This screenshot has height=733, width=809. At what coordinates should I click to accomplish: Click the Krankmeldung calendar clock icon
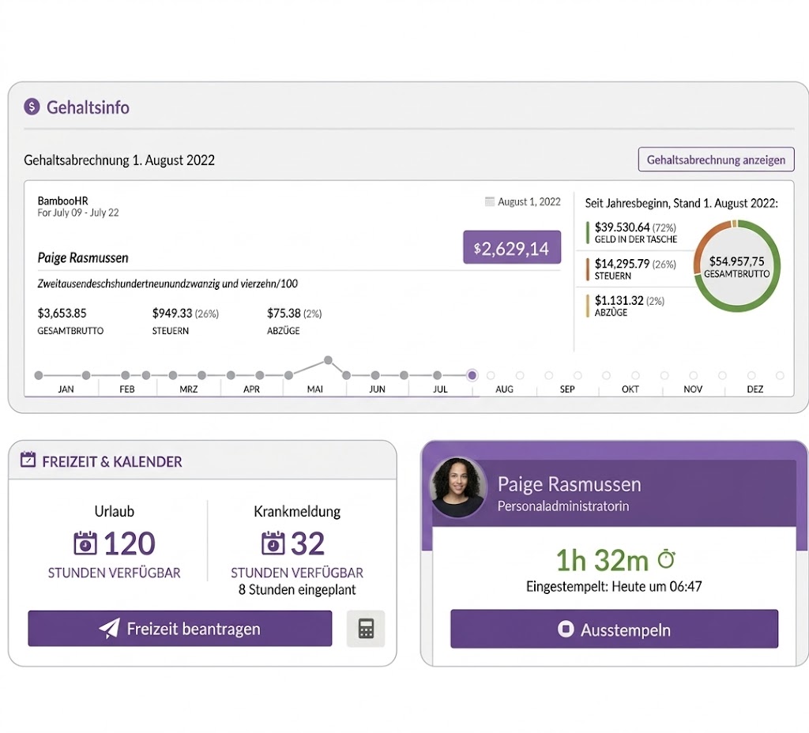coord(273,543)
